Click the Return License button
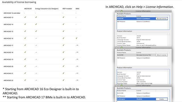This screenshot has height=102, width=182. click(162, 55)
